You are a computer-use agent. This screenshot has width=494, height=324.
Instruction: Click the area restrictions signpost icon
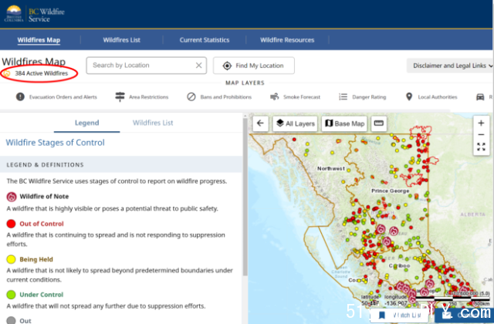point(120,97)
